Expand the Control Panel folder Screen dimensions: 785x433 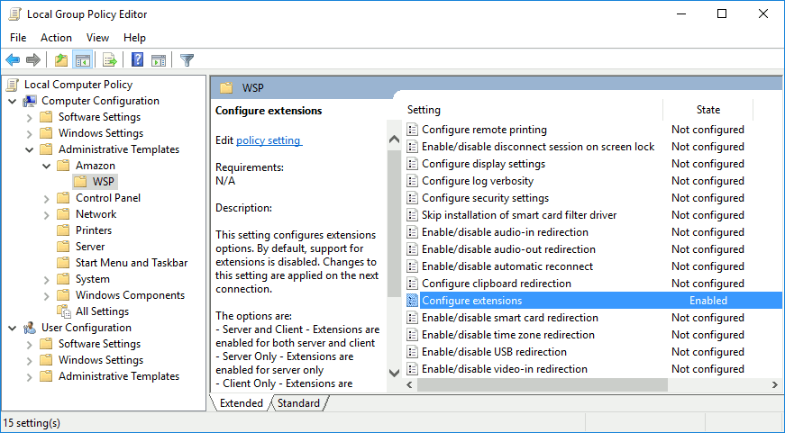(46, 198)
